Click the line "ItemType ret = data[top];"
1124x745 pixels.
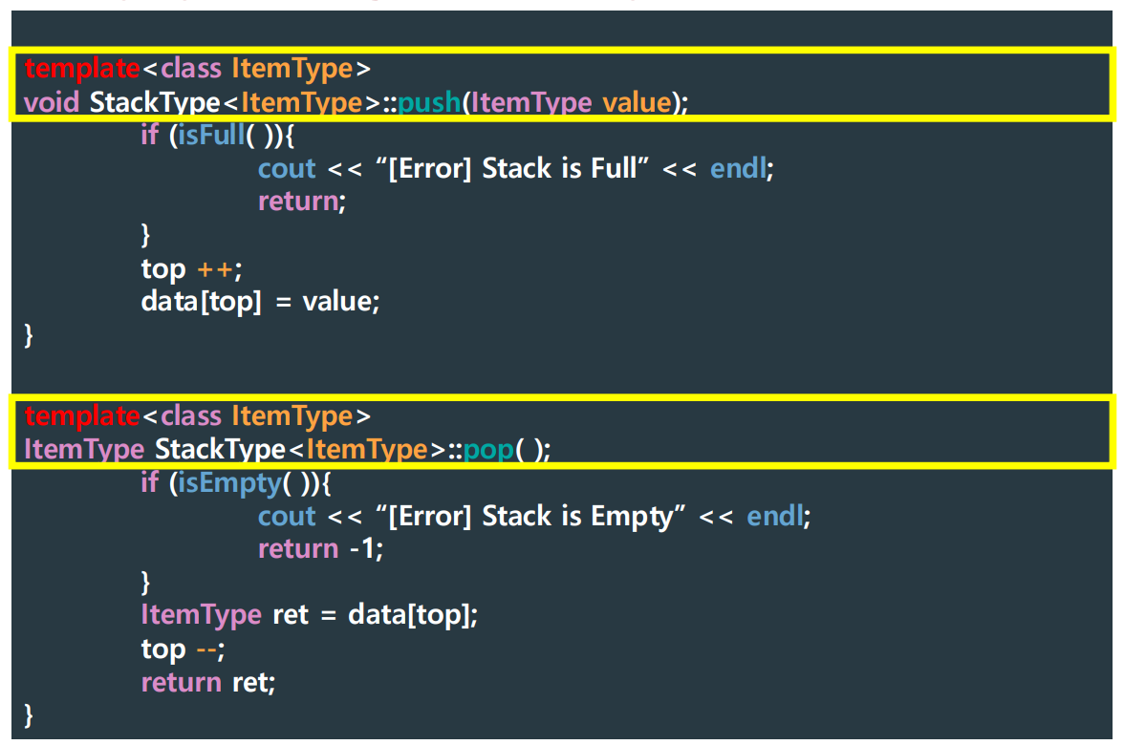tap(309, 615)
